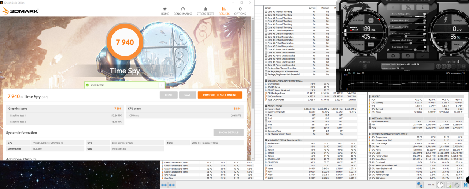Screen dimensions: 469x189
Task: Select Afterburner profile slot 1
Action: (438, 67)
